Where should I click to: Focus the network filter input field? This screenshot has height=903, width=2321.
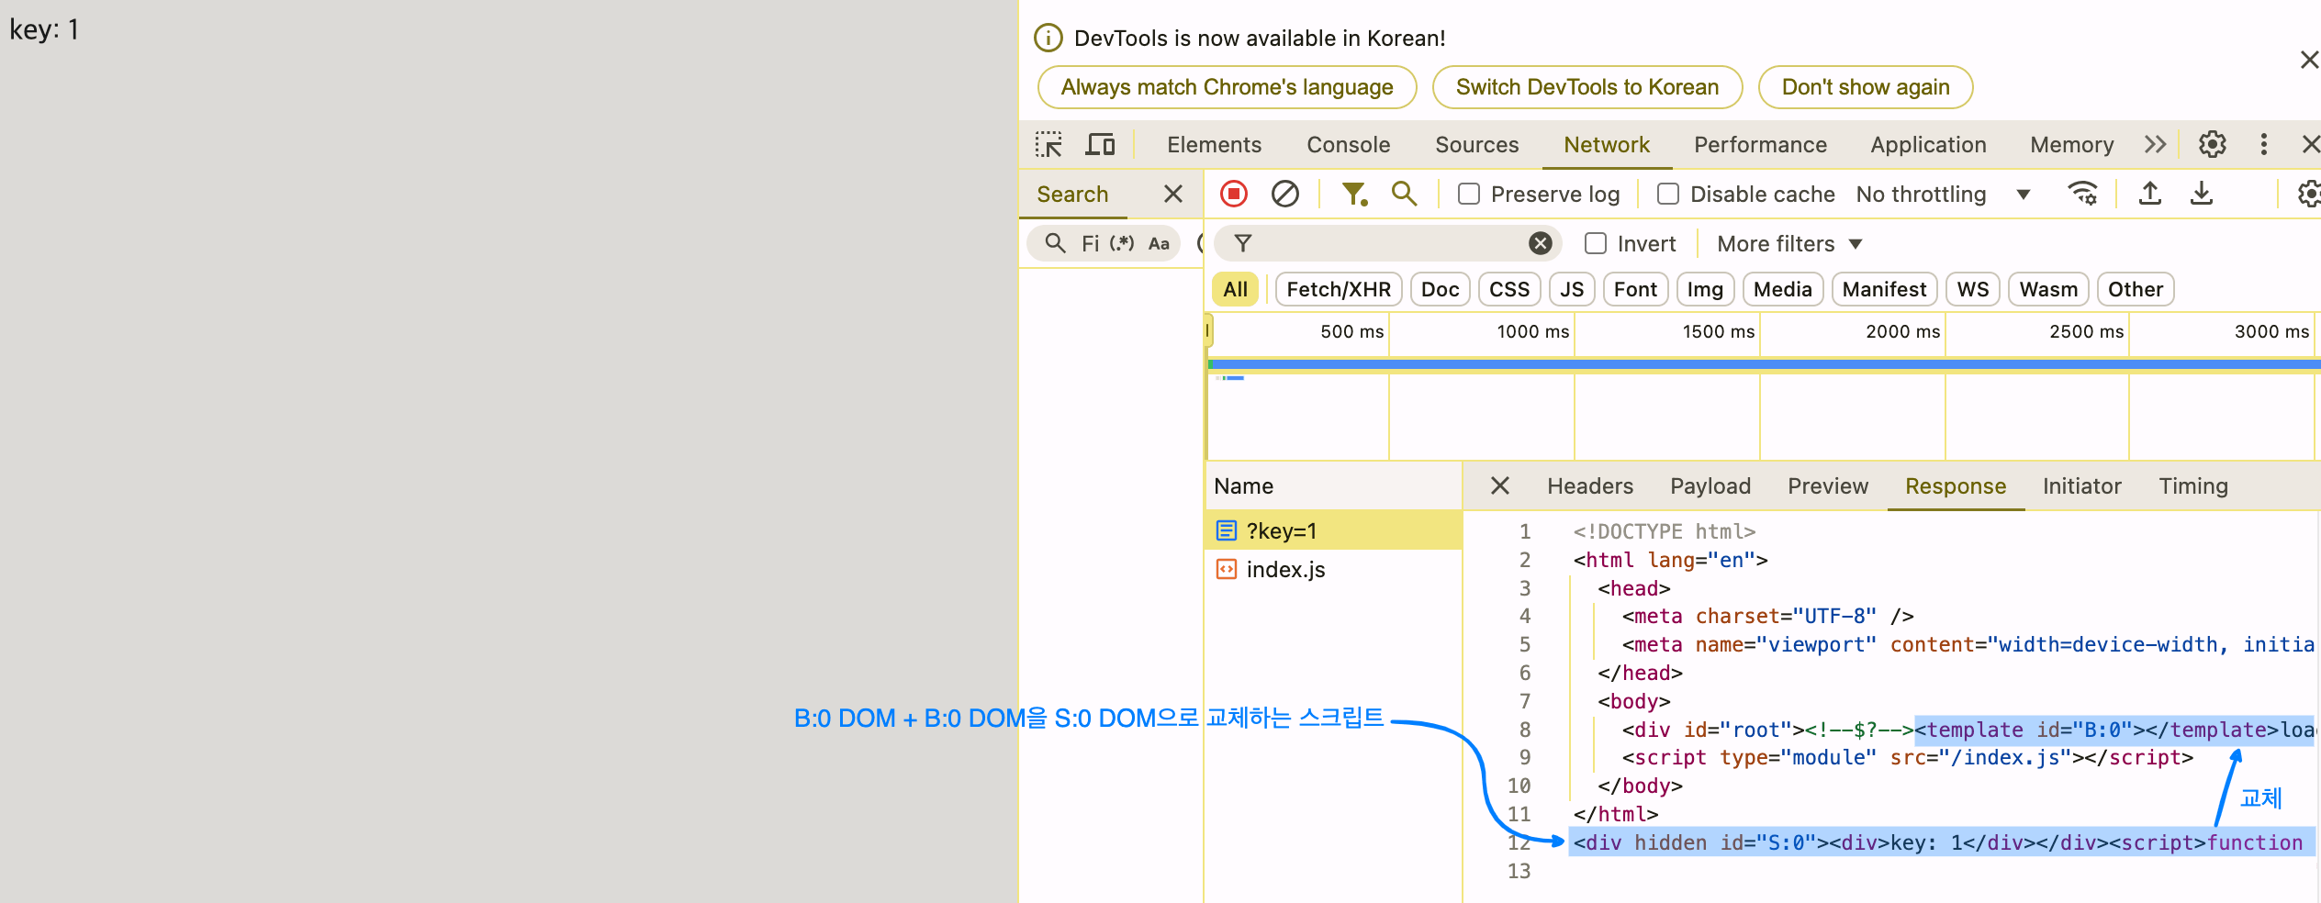tap(1388, 243)
